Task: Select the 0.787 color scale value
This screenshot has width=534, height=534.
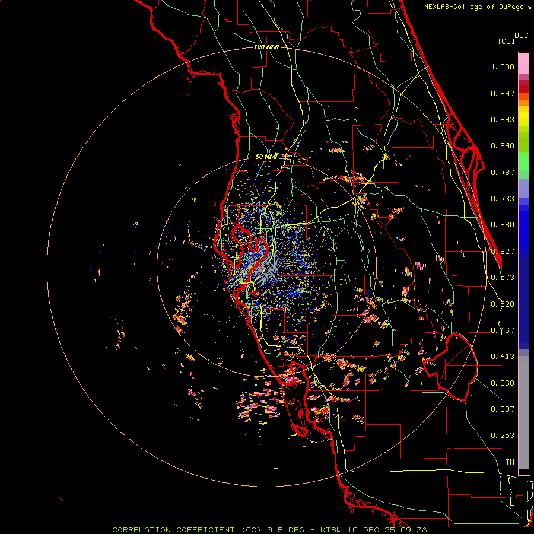Action: 503,172
